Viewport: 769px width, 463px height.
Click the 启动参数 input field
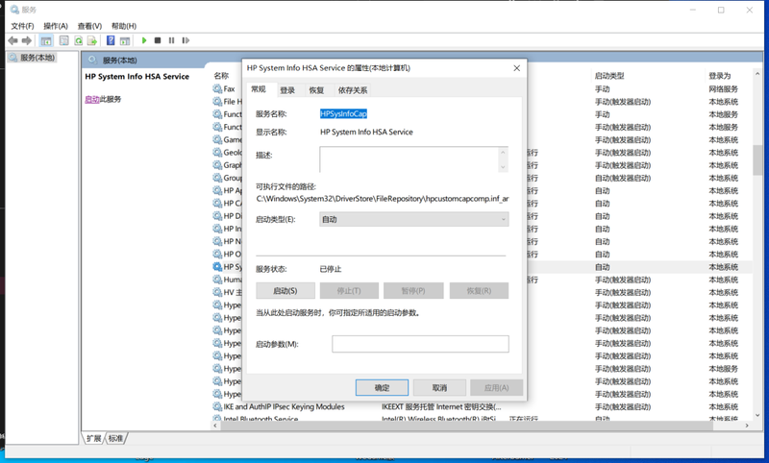420,344
